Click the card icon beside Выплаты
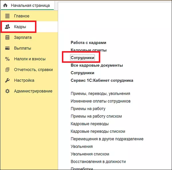 pos(7,48)
